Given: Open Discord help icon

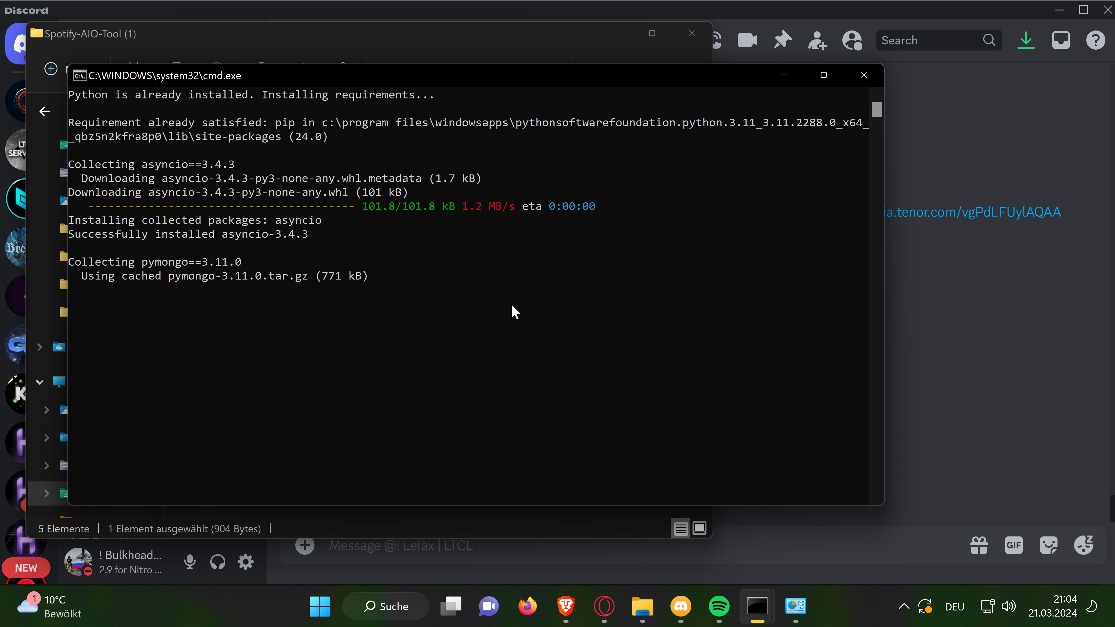Looking at the screenshot, I should (x=1095, y=41).
